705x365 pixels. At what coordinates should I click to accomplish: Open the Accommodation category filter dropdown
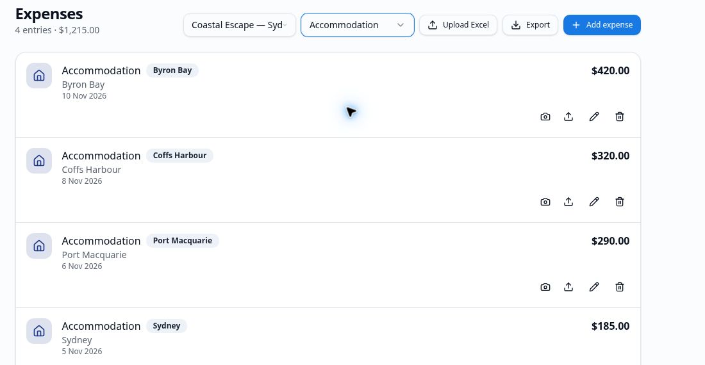coord(358,25)
